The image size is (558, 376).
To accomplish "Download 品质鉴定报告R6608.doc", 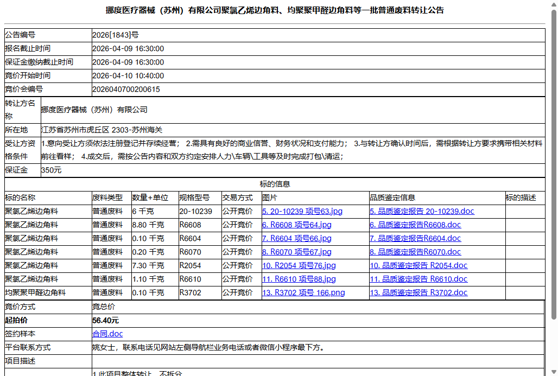I will coord(415,225).
